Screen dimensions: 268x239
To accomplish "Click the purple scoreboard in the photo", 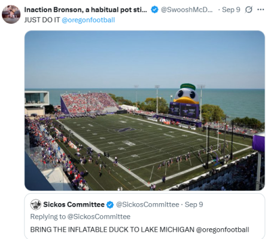I will (184, 110).
